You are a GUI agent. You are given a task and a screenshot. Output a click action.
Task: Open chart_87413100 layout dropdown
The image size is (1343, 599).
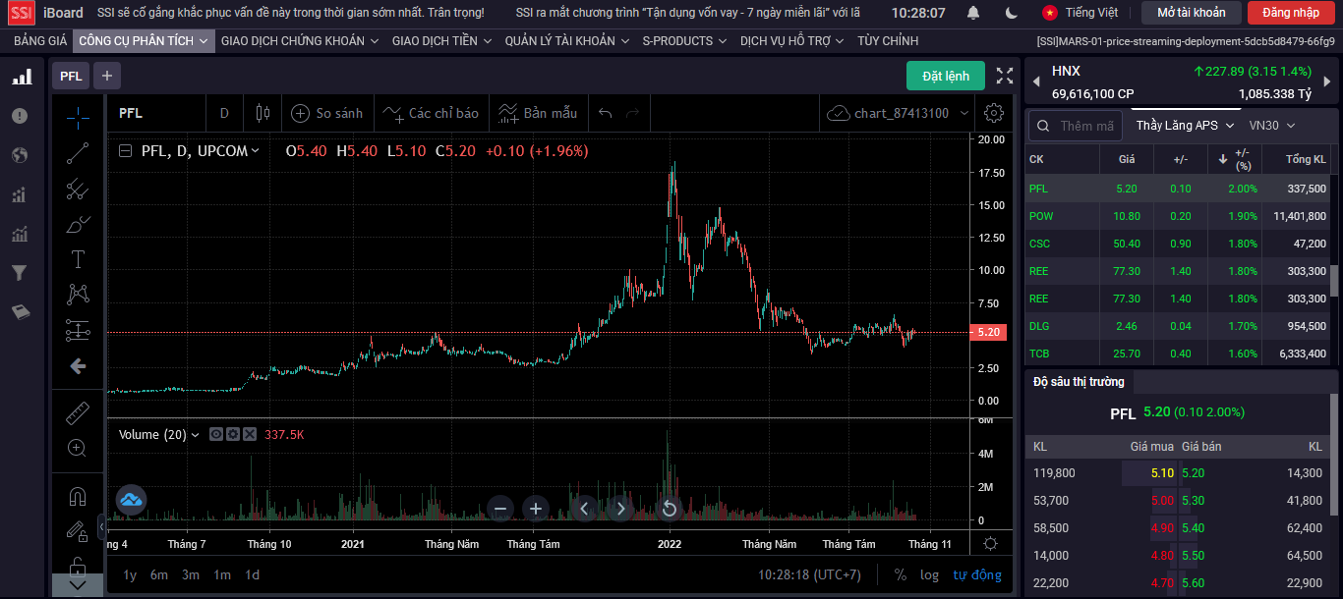(899, 113)
